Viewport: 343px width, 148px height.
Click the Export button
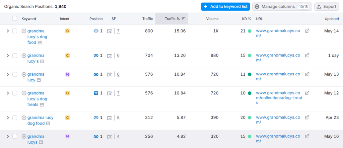(327, 7)
